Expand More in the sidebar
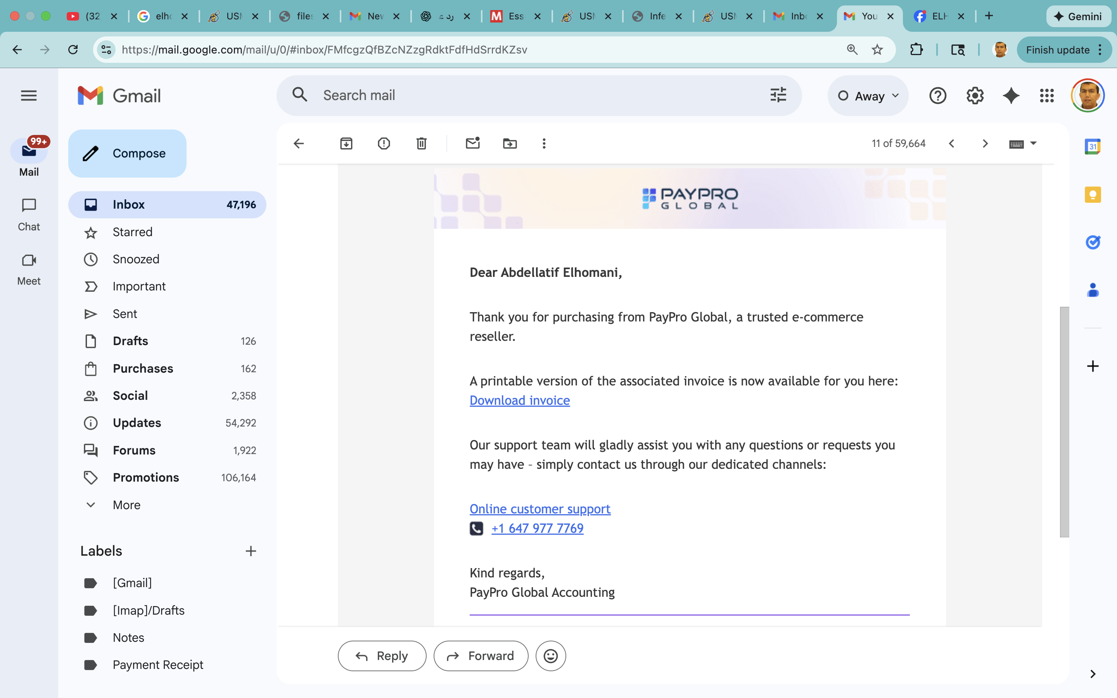1117x698 pixels. click(x=126, y=504)
